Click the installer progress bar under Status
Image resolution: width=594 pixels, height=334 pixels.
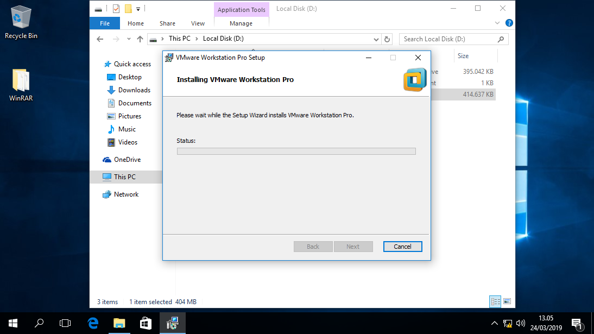[296, 152]
